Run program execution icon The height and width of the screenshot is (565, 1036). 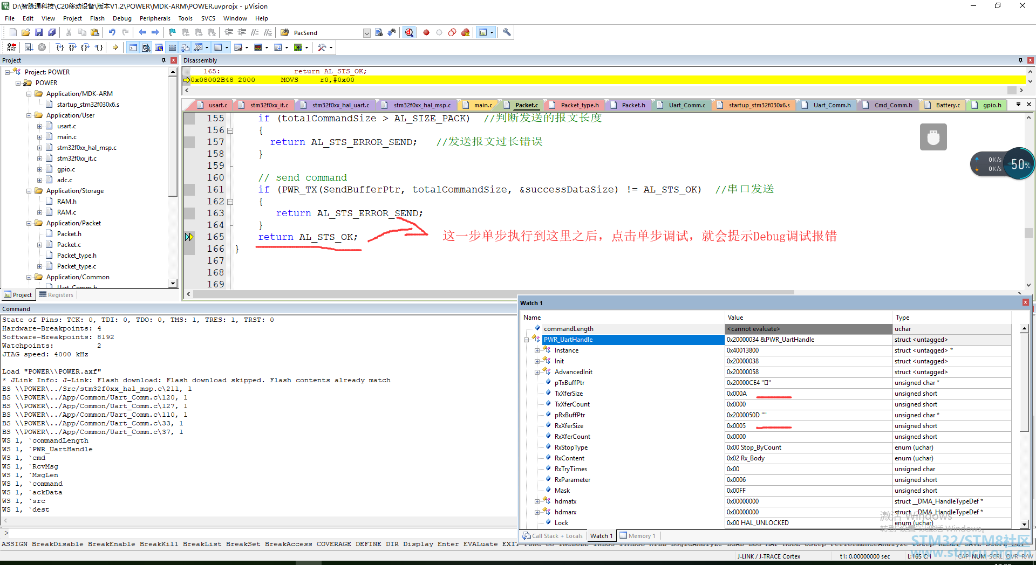click(29, 47)
